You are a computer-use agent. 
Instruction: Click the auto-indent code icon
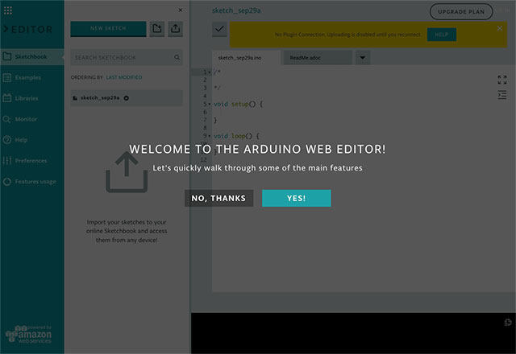tap(502, 95)
